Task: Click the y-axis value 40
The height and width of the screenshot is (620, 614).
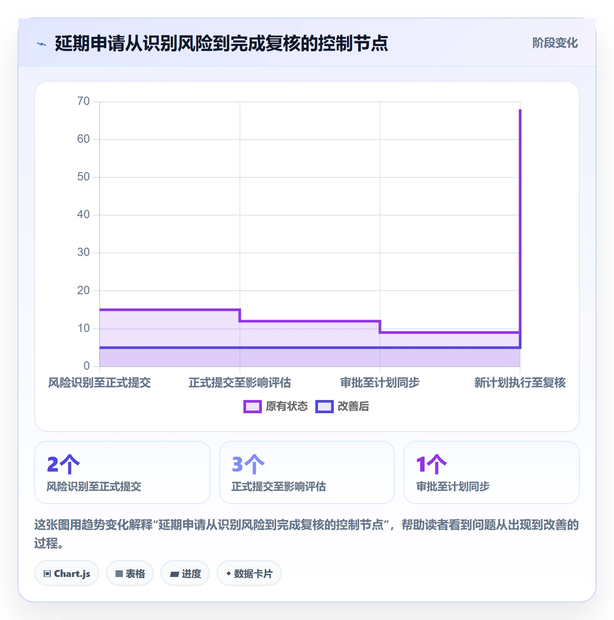Action: click(83, 215)
